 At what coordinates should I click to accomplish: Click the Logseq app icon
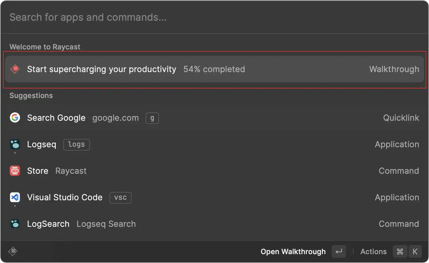click(15, 144)
